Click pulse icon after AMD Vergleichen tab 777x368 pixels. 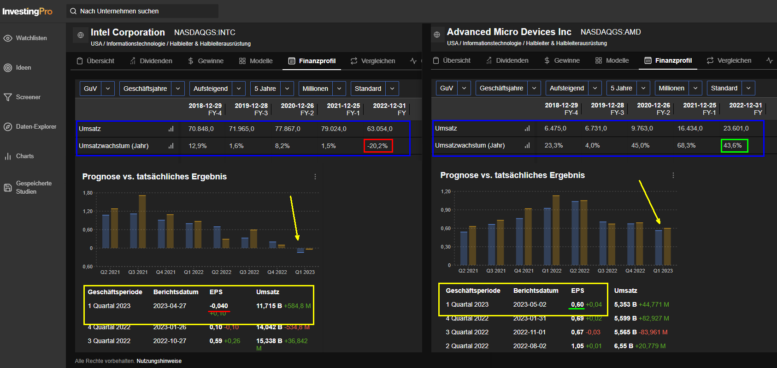point(770,60)
